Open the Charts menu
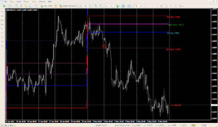The image size is (218, 127). (x=26, y=1)
